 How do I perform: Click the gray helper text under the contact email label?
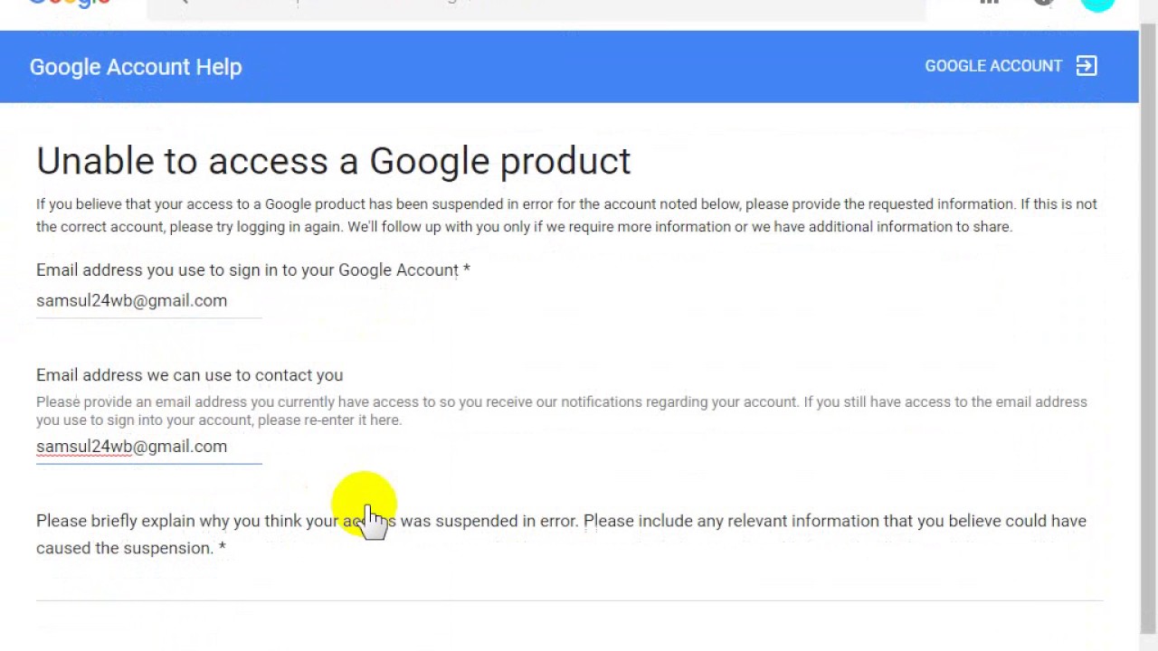[562, 411]
